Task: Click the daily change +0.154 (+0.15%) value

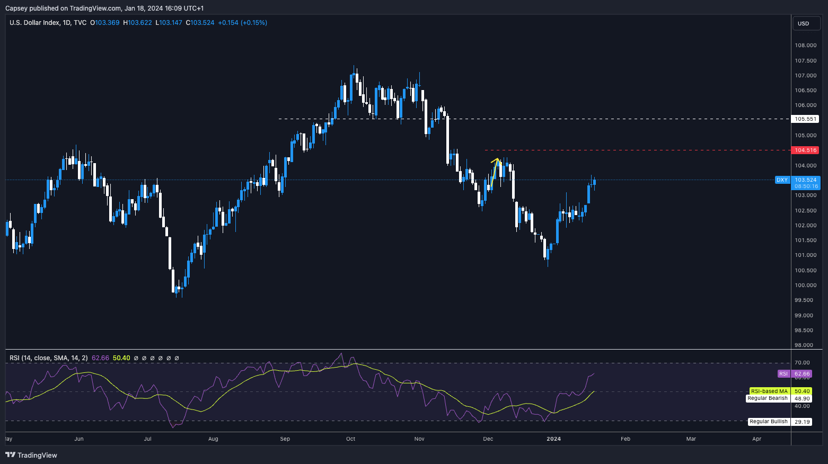Action: [x=242, y=23]
